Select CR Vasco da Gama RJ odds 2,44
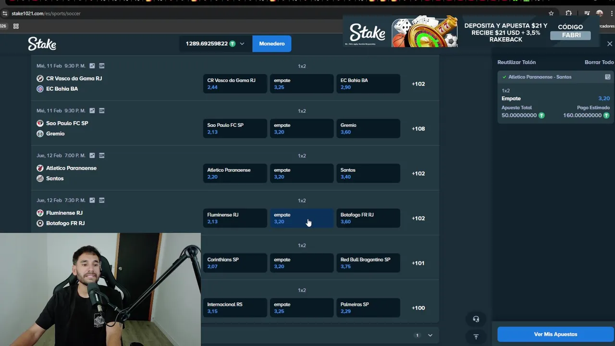The height and width of the screenshot is (346, 615). [x=235, y=84]
